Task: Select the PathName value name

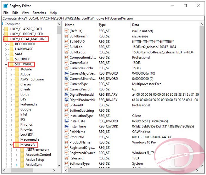Action: 77,132
